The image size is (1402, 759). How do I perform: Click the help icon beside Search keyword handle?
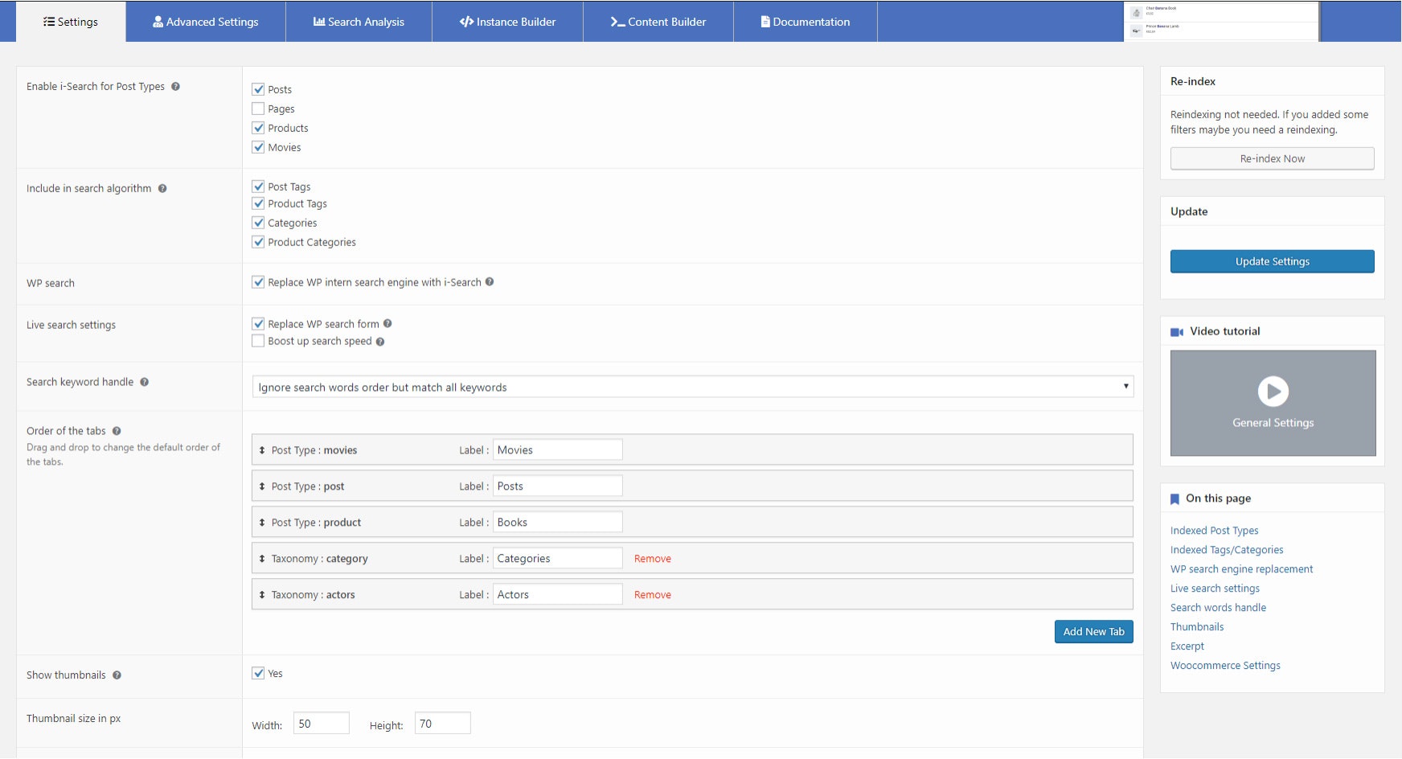click(143, 383)
